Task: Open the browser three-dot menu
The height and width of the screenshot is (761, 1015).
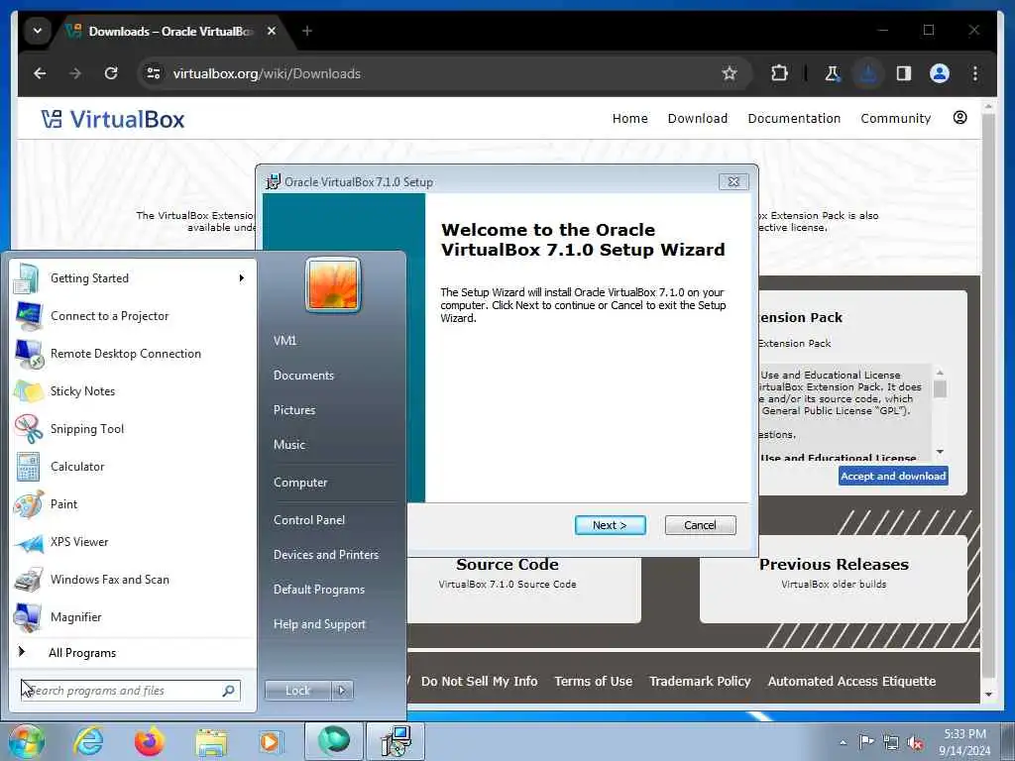Action: pos(975,73)
